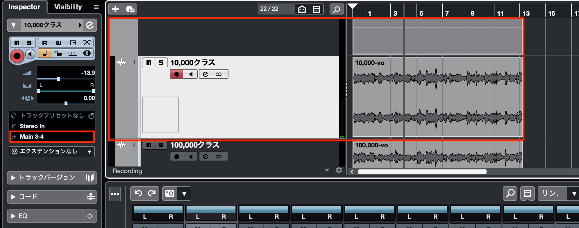Open the device panels icon in Inspector
This screenshot has width=579, height=228.
pos(73,43)
